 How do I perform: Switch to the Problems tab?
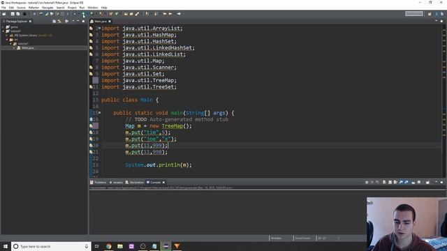pyautogui.click(x=98, y=183)
